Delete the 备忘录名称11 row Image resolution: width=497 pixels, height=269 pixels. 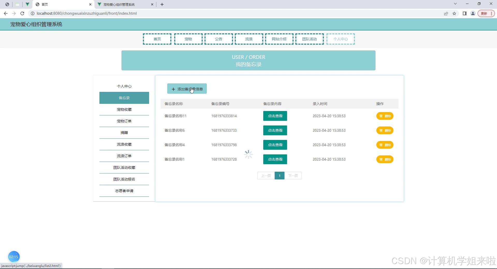(385, 116)
